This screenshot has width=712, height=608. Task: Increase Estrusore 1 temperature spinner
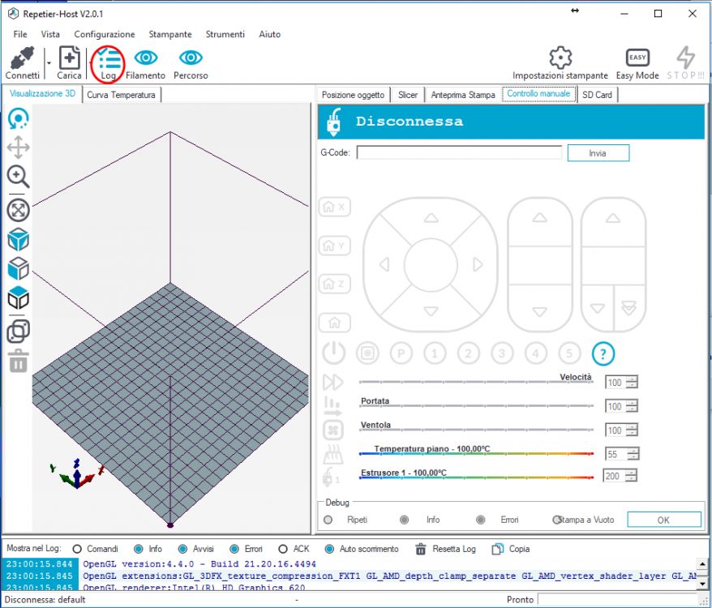632,473
